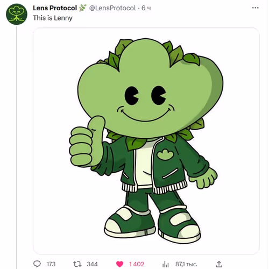The height and width of the screenshot is (269, 269).
Task: Open the Lenny mascot image
Action: [x=146, y=141]
